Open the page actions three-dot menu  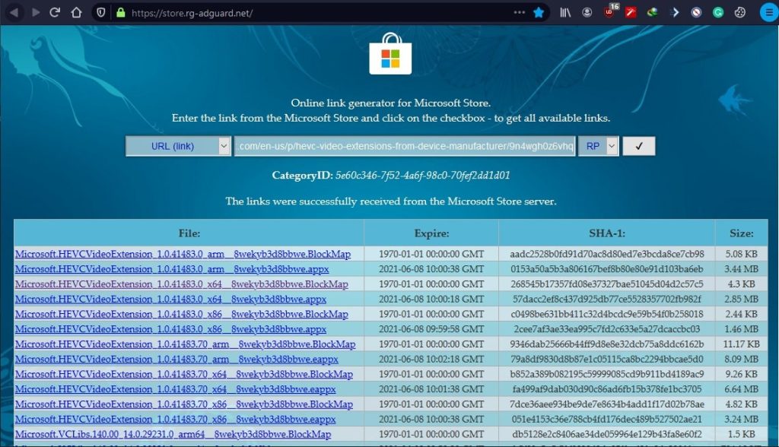519,13
